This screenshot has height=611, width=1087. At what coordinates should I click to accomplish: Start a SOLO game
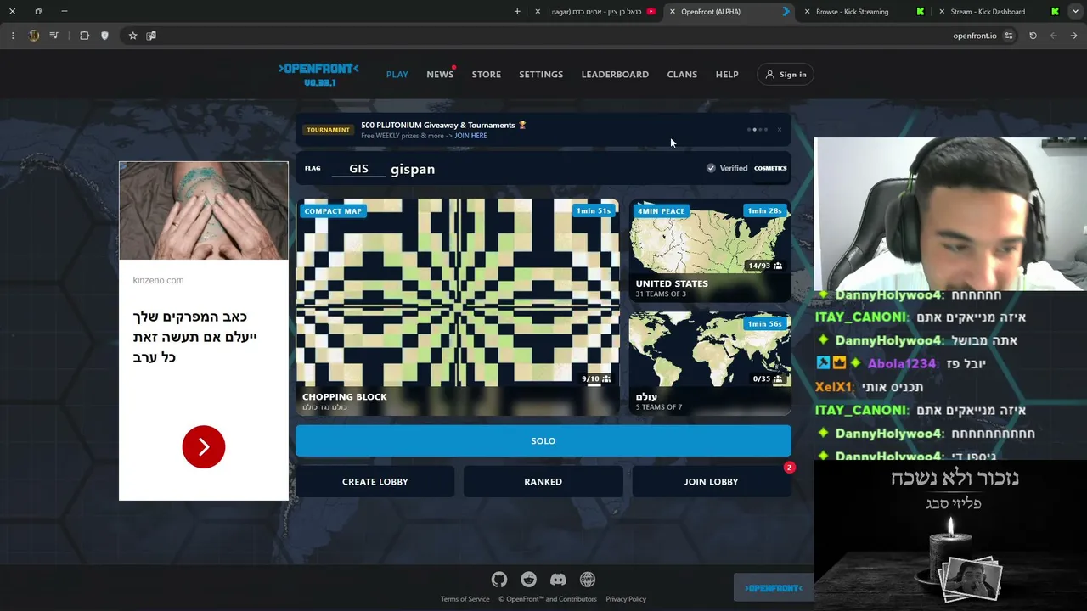click(543, 441)
